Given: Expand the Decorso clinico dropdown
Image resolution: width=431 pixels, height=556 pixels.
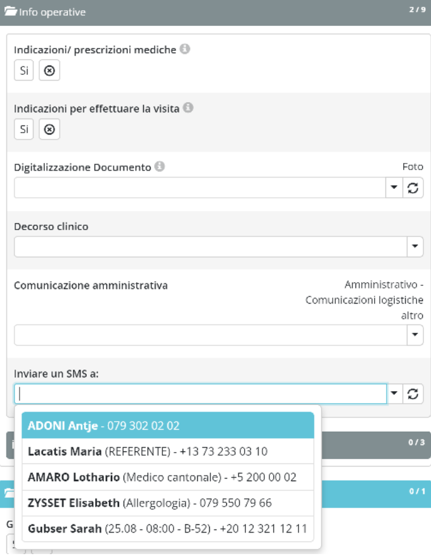Looking at the screenshot, I should pyautogui.click(x=415, y=247).
